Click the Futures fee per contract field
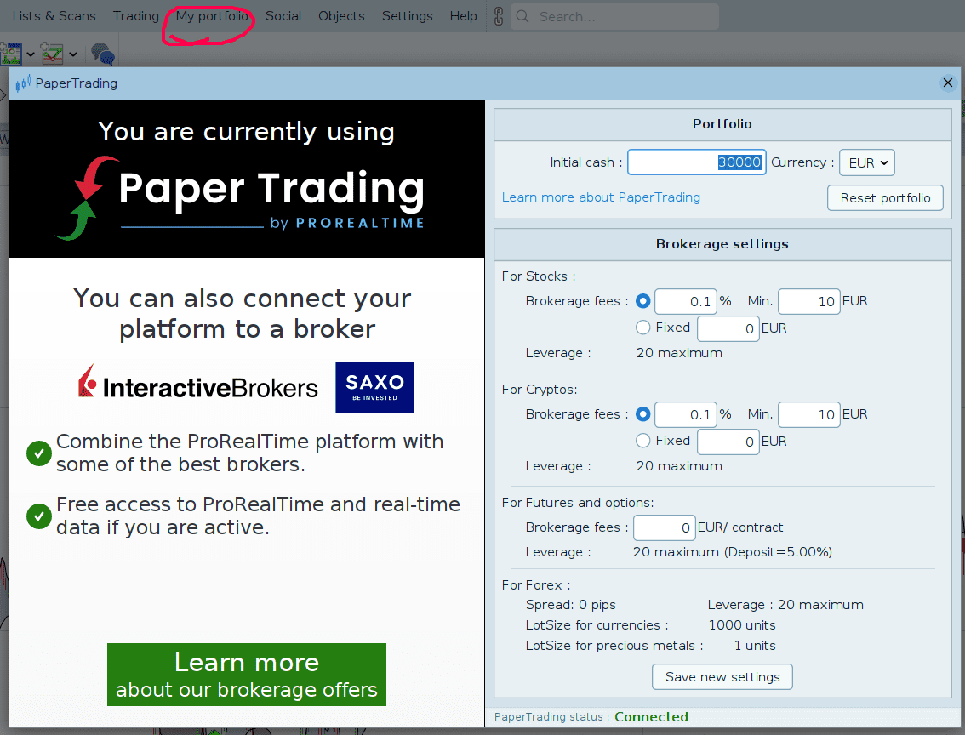Screen dimensions: 965x735 pos(665,527)
